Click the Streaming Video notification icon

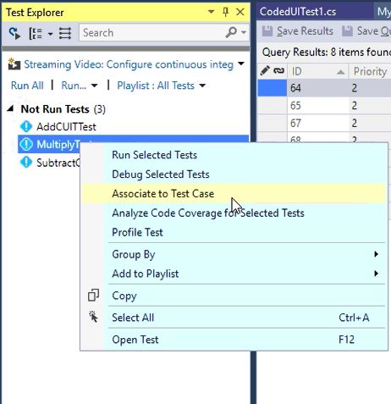[x=14, y=64]
